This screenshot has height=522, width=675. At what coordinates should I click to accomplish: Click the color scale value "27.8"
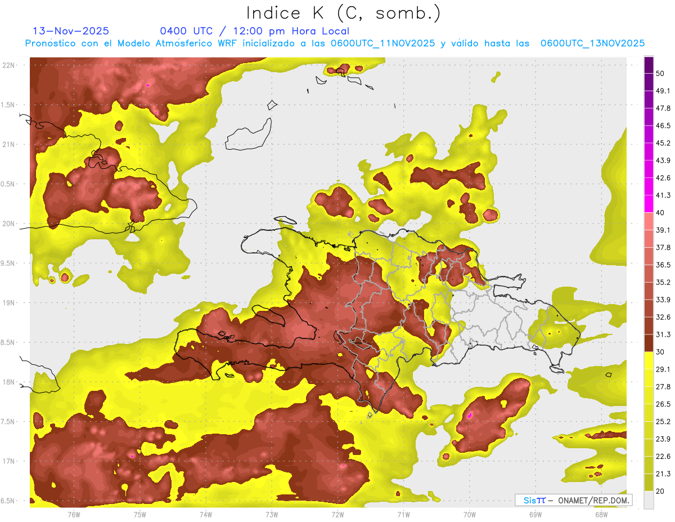(664, 387)
